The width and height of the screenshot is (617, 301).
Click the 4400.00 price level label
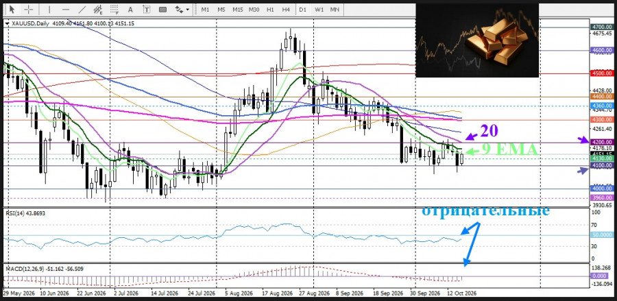pos(602,97)
